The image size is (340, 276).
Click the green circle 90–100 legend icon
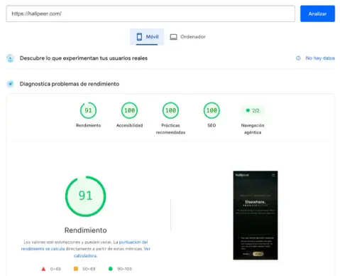point(110,269)
